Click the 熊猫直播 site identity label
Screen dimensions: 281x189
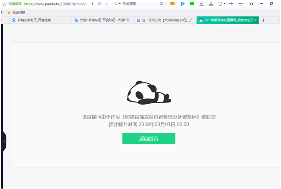point(15,4)
